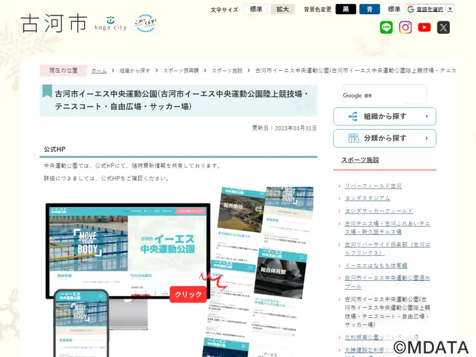Set text size to 標準
The image size is (476, 357).
pyautogui.click(x=256, y=10)
